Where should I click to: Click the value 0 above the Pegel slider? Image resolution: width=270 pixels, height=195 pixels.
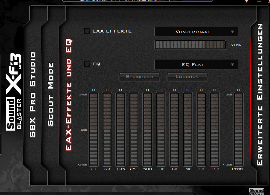pos(239,90)
